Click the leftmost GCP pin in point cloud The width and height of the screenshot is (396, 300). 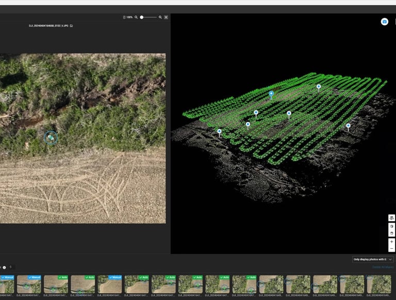(x=219, y=132)
